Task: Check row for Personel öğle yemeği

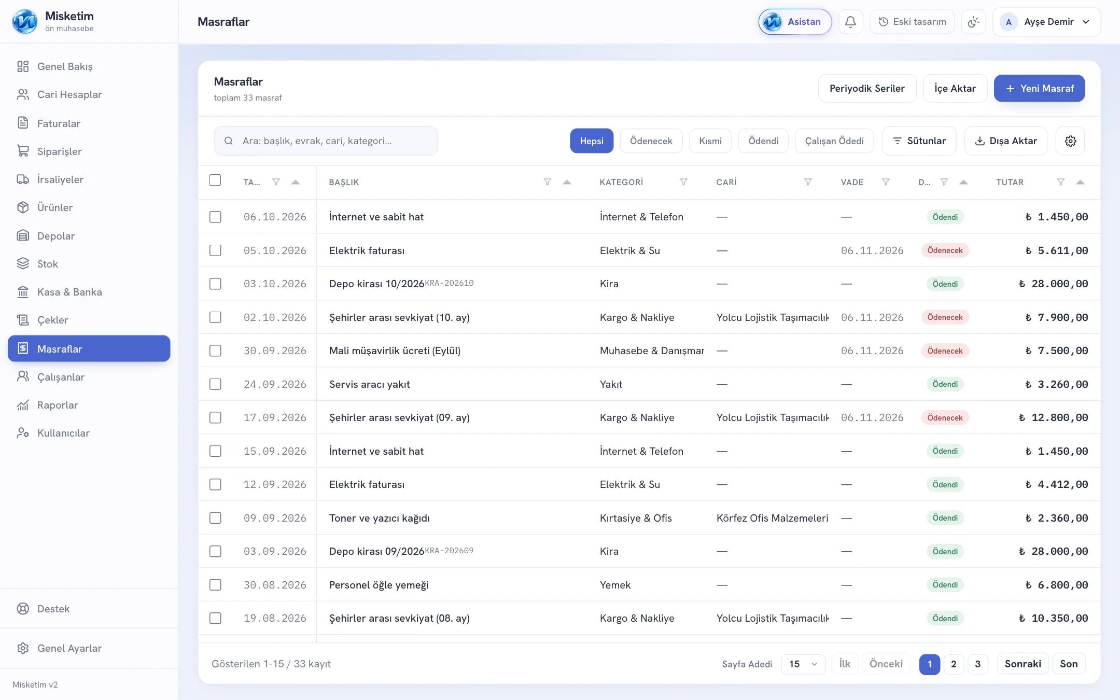Action: coord(215,585)
